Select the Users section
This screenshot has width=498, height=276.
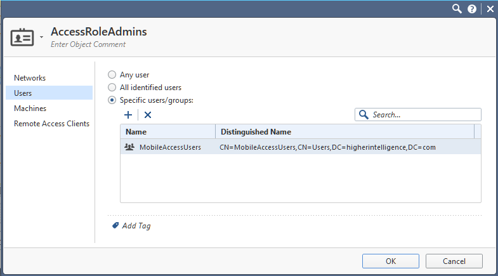(x=49, y=93)
